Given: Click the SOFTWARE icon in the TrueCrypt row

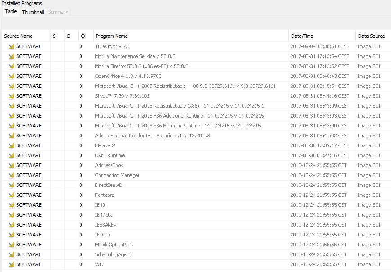Looking at the screenshot, I should point(11,46).
